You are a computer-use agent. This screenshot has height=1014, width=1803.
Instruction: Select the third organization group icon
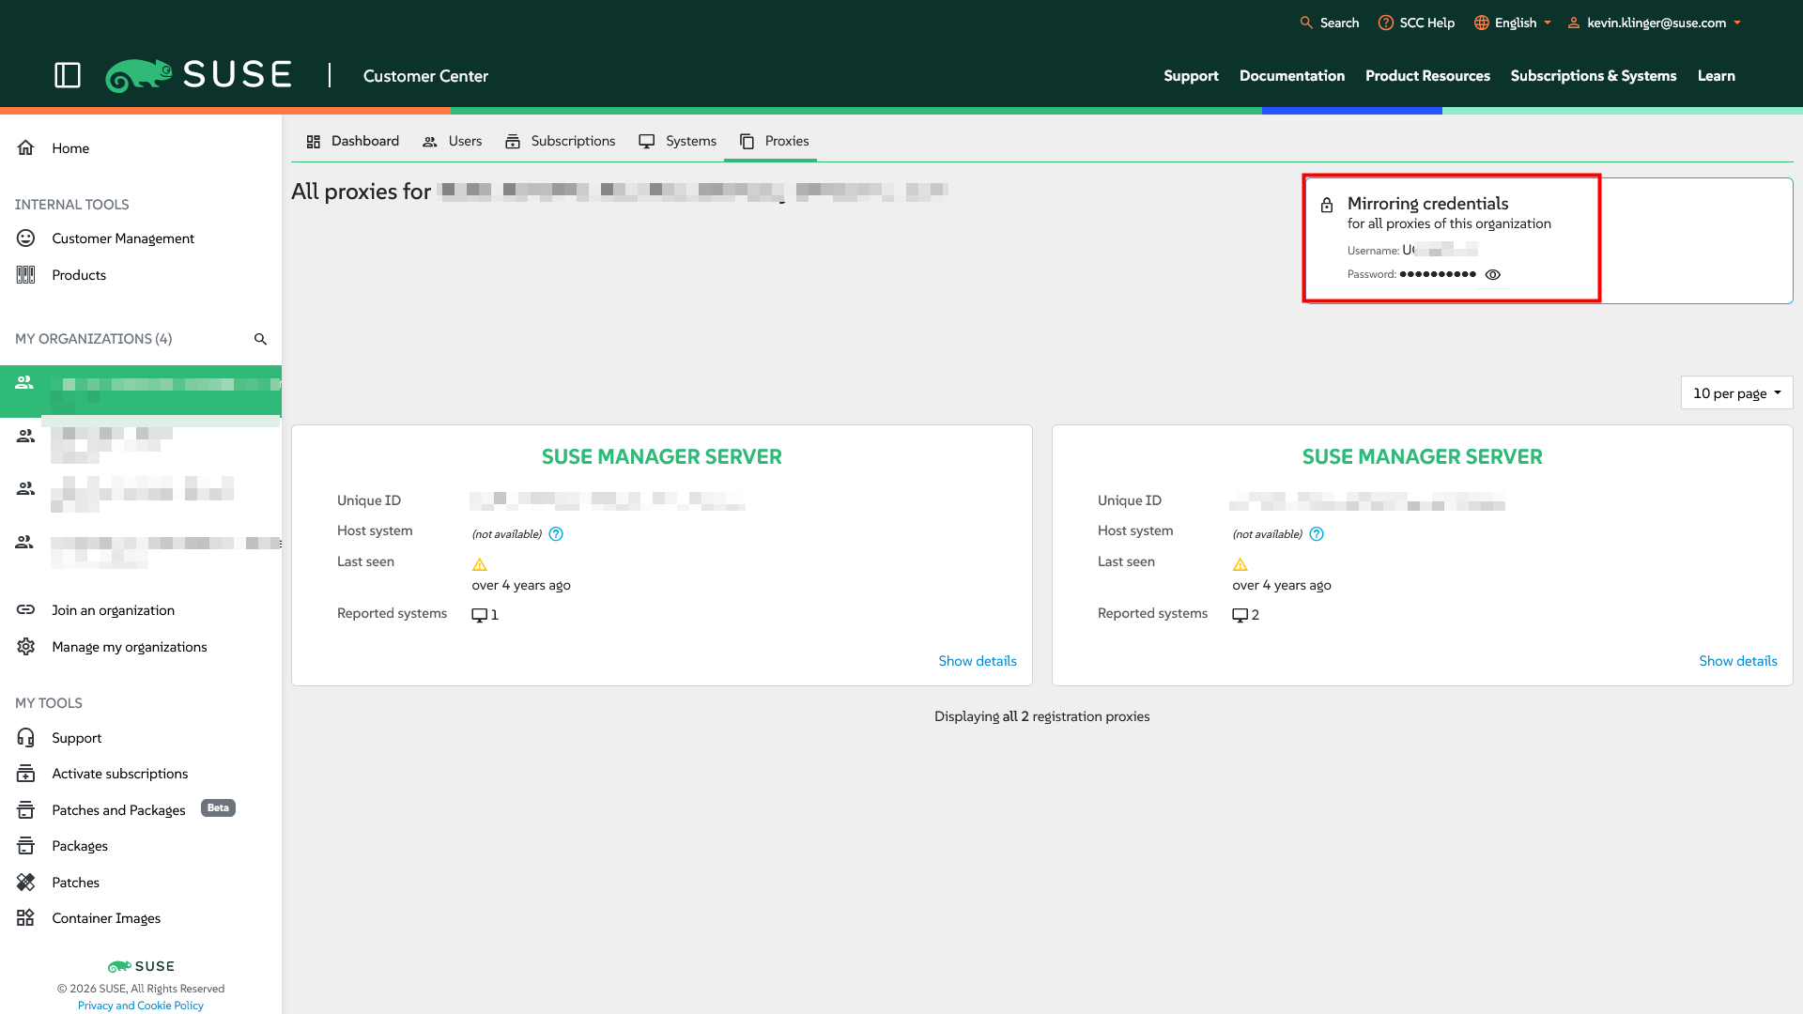tap(25, 489)
